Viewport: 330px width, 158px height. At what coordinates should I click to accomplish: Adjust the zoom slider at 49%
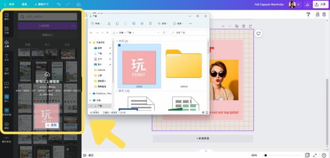pos(266,155)
